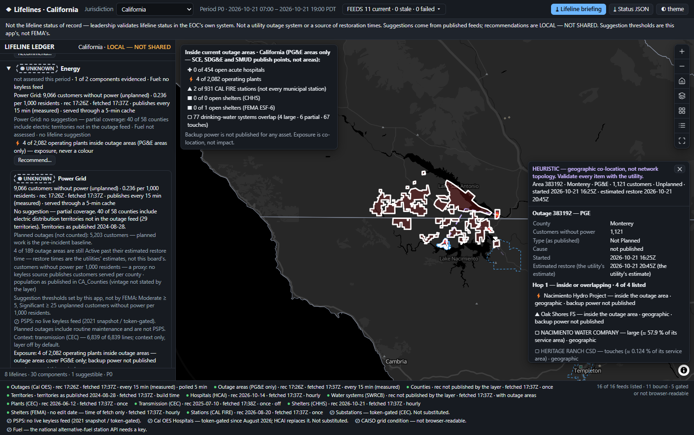This screenshot has width=694, height=435.
Task: Click the Nacimiento Hydro Project lightning icon
Action: [x=539, y=296]
